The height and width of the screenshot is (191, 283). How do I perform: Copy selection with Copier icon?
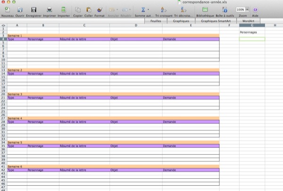tap(78, 9)
